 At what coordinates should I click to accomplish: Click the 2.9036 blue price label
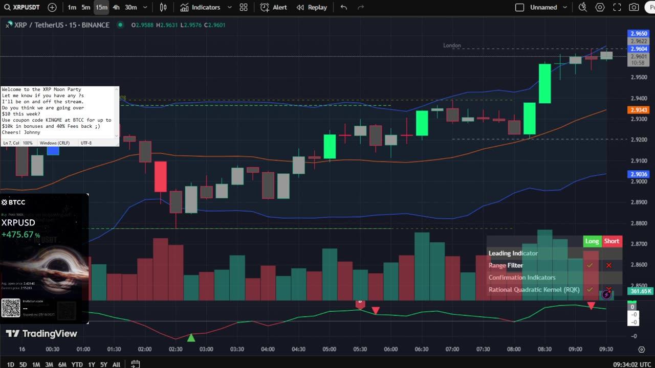638,174
